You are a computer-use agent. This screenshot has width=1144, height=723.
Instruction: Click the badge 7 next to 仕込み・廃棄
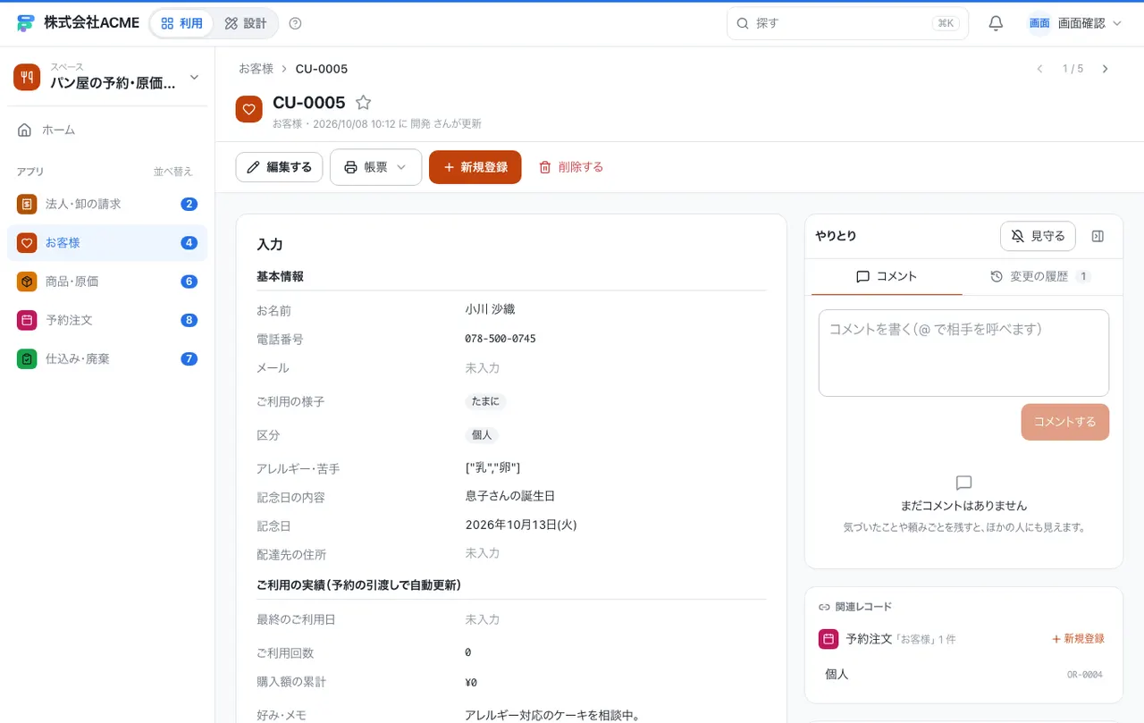[x=189, y=358]
